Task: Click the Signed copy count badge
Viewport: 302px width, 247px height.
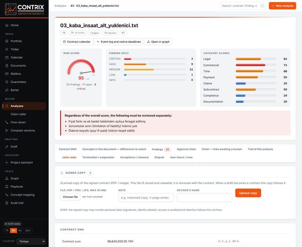Action: pyautogui.click(x=90, y=173)
